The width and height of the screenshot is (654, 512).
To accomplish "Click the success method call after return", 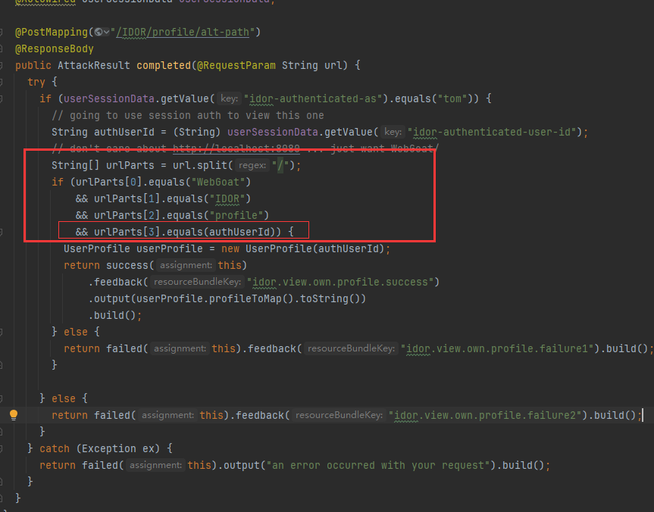I will [127, 266].
